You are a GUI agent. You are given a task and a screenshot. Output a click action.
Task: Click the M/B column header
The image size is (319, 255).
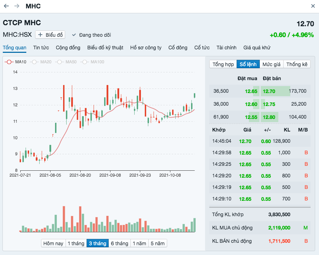pos(303,130)
